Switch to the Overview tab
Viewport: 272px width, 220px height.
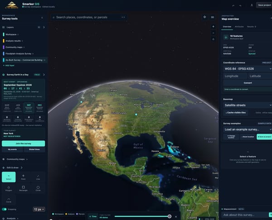click(227, 27)
